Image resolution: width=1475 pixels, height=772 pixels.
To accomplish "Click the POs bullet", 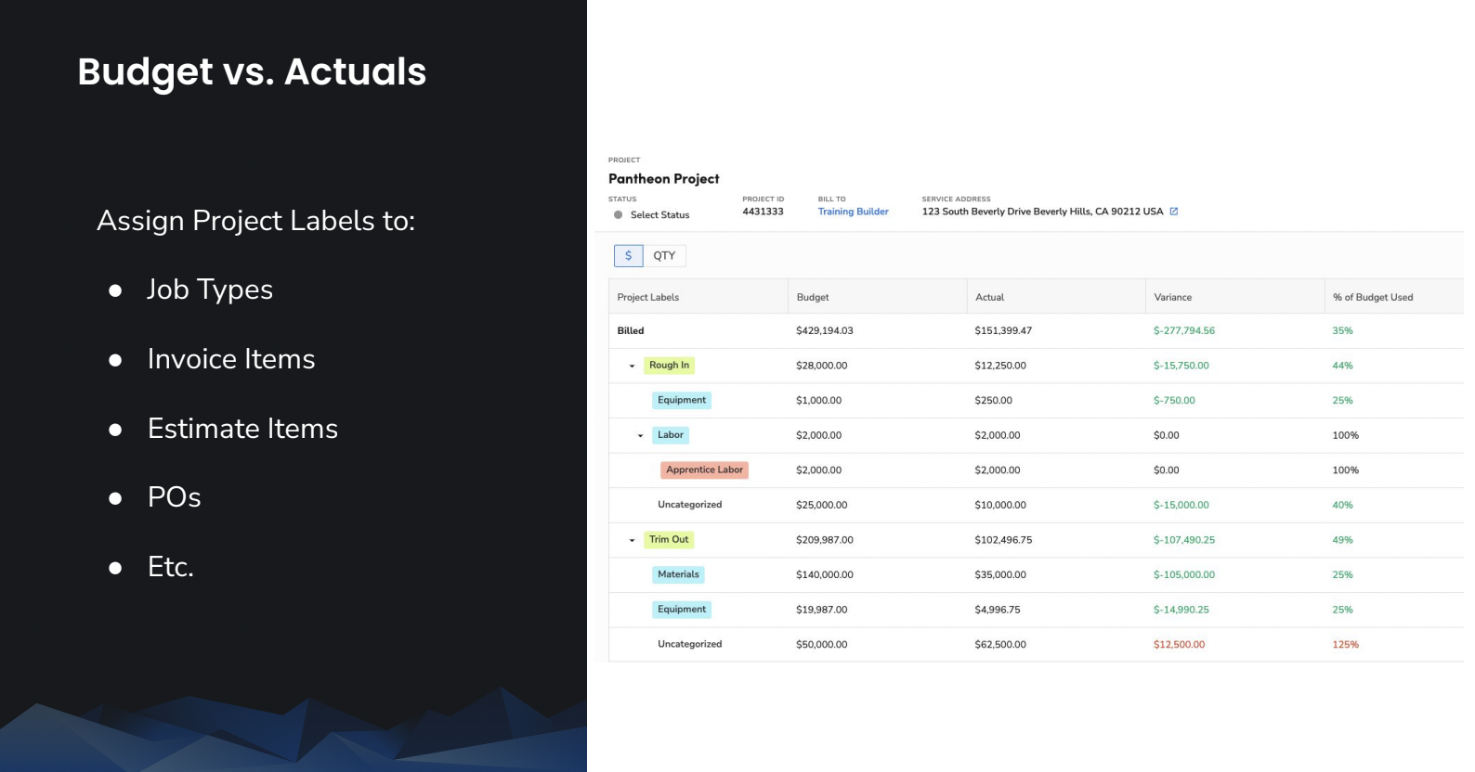I will click(x=174, y=497).
